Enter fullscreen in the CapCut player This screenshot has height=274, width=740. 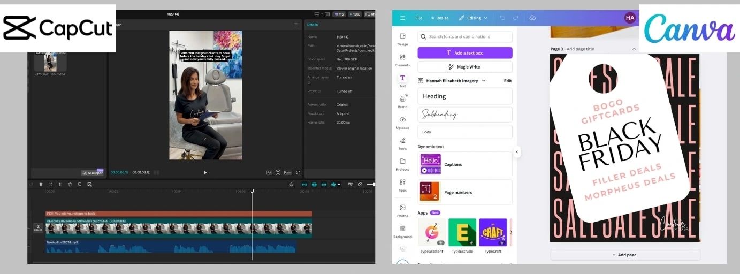click(x=298, y=172)
